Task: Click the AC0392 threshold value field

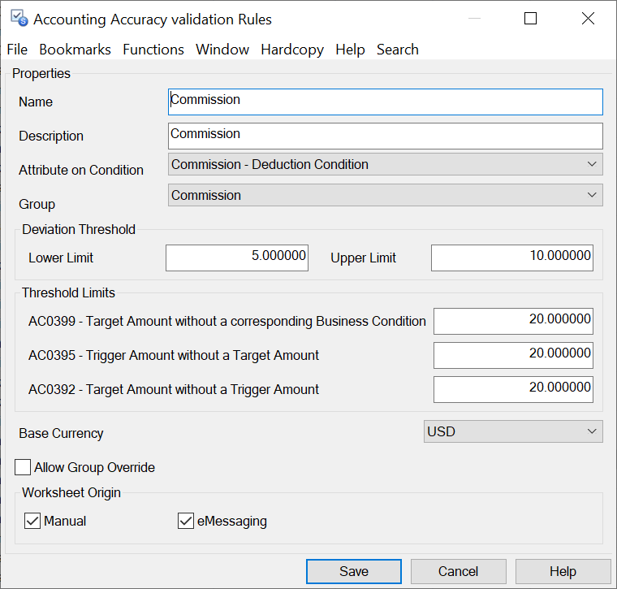Action: pyautogui.click(x=513, y=389)
